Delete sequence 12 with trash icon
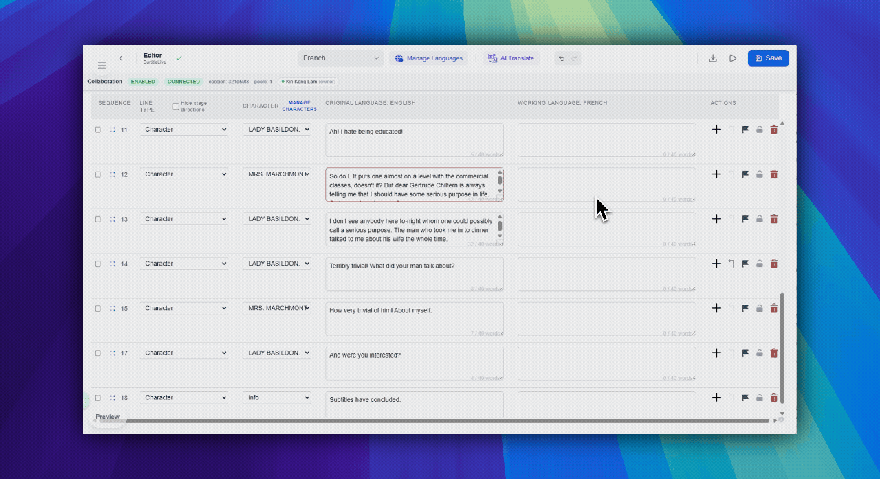This screenshot has height=479, width=880. [774, 174]
